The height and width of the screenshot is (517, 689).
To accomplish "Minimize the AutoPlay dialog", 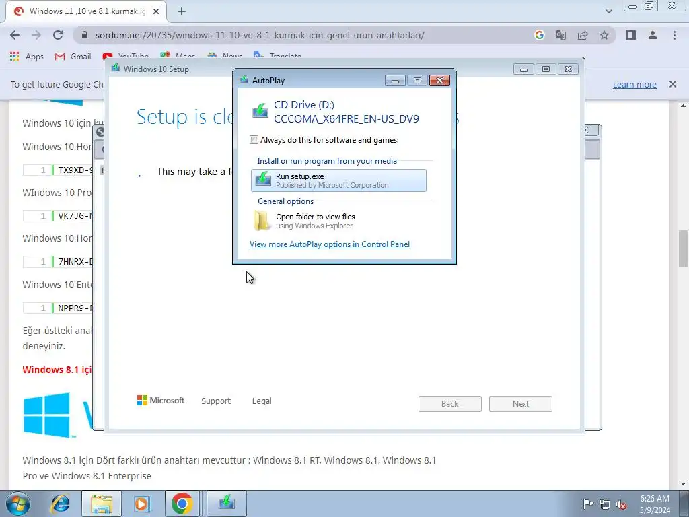I will click(395, 81).
